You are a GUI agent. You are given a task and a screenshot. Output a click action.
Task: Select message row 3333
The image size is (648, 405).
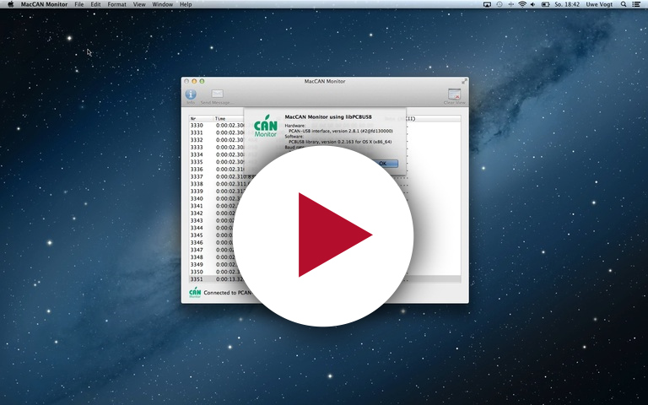pyautogui.click(x=325, y=147)
